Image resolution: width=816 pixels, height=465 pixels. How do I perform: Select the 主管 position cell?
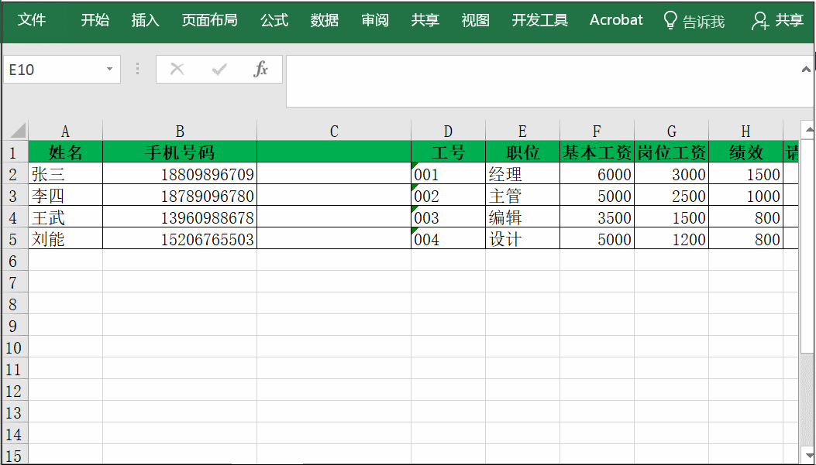pyautogui.click(x=522, y=195)
